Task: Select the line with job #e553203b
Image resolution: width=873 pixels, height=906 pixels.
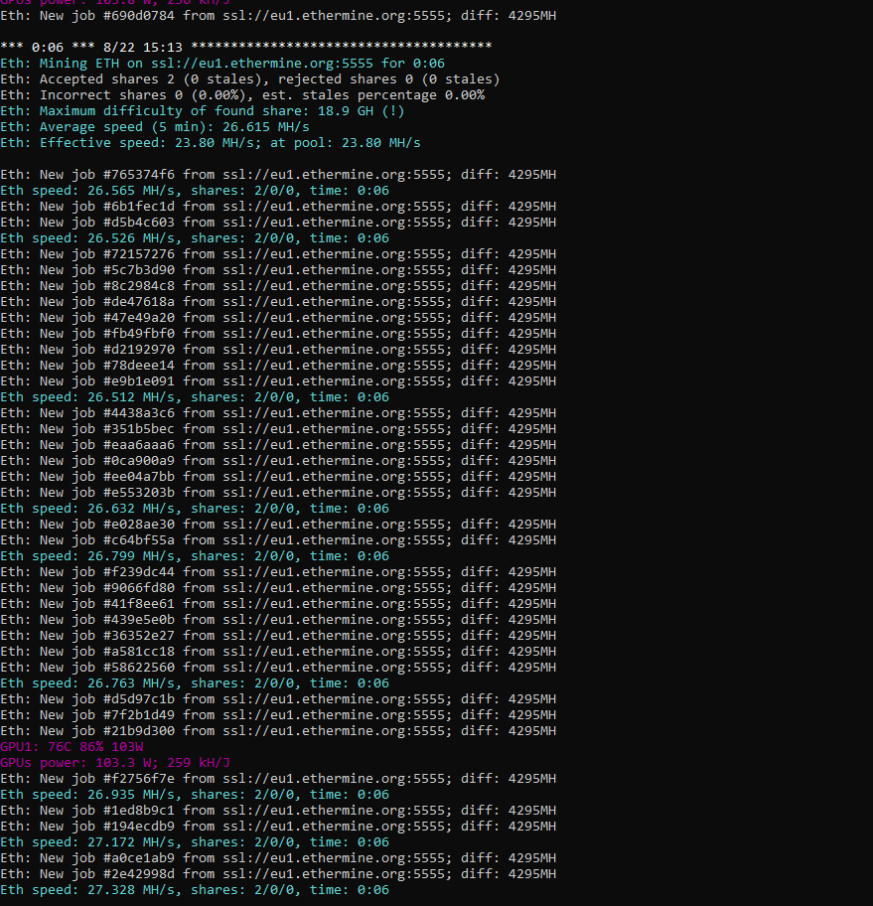Action: click(x=278, y=493)
